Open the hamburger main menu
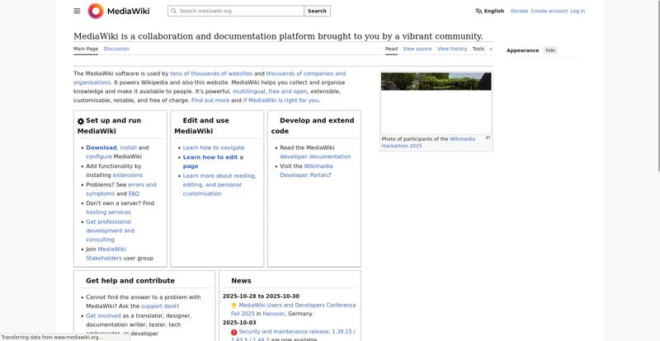This screenshot has width=660, height=341. coord(77,11)
